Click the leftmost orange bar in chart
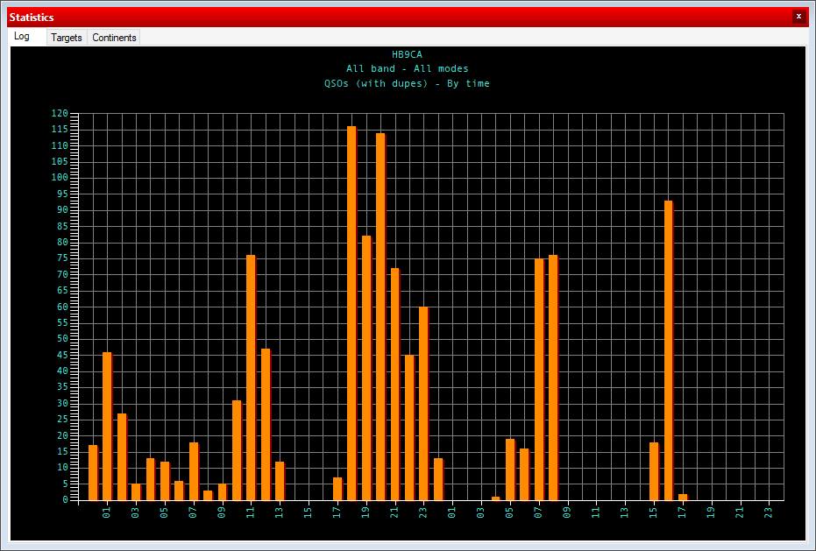The image size is (816, 551). 93,472
